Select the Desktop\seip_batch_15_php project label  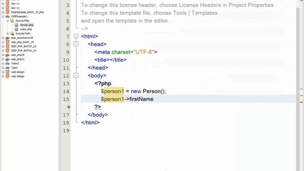28,12
